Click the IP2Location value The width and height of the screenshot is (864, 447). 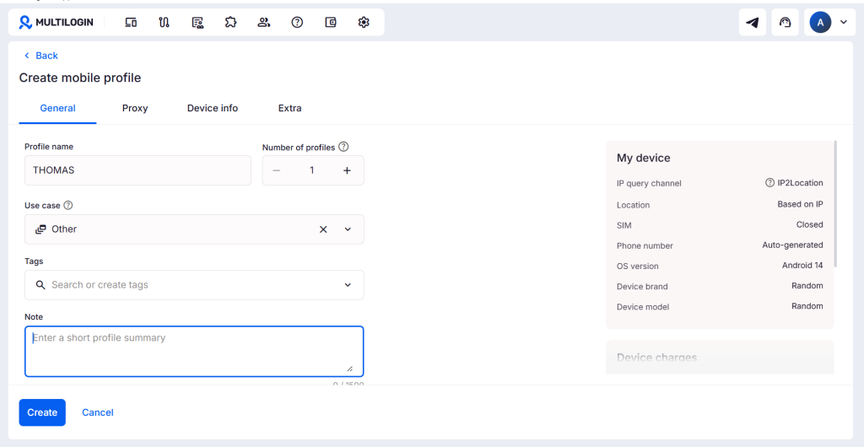pos(800,183)
